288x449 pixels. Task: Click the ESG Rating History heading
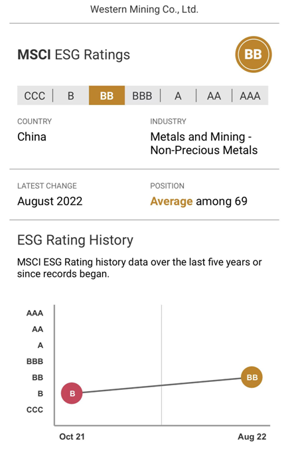click(75, 240)
